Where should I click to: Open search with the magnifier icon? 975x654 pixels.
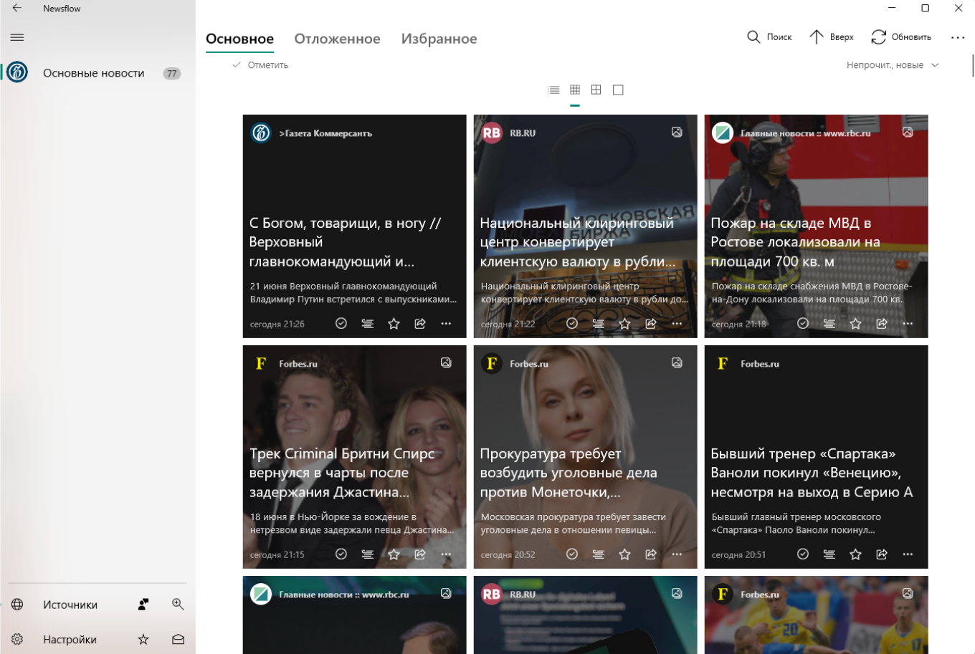tap(753, 37)
